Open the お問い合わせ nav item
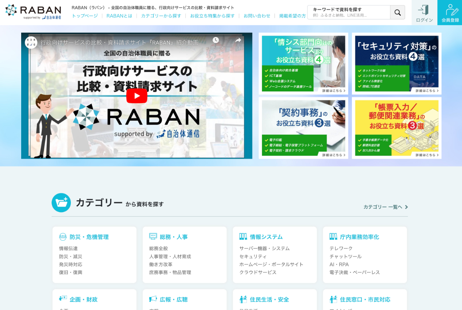 tap(257, 16)
